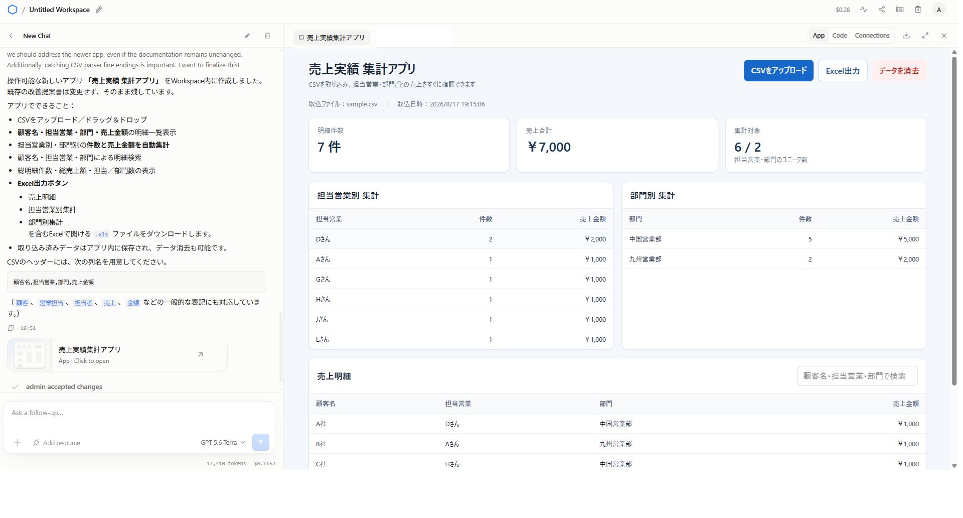963x518 pixels.
Task: Click the ￥7,000 売上合計 value
Action: pos(549,147)
